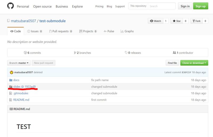The height and width of the screenshot is (137, 213).
Task: Click the green Sign up button
Action: [x=201, y=6]
